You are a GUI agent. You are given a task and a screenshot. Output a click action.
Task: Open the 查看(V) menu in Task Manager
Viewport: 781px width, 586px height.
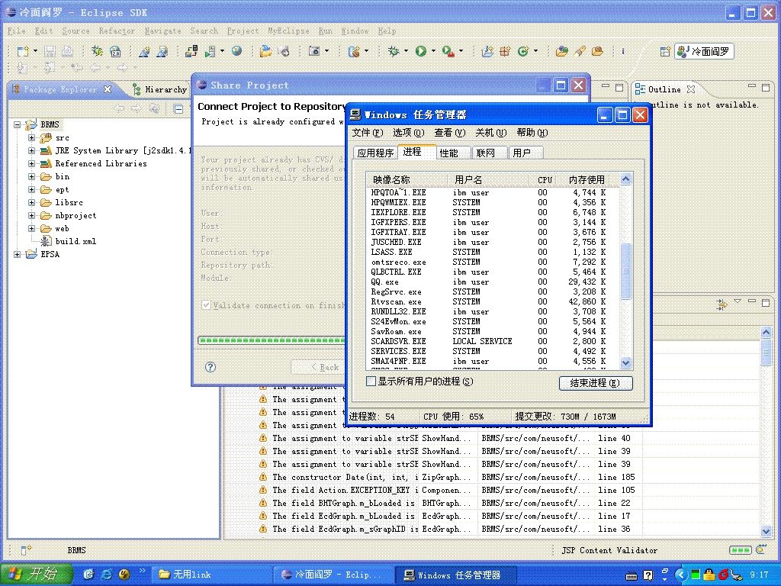coord(449,133)
